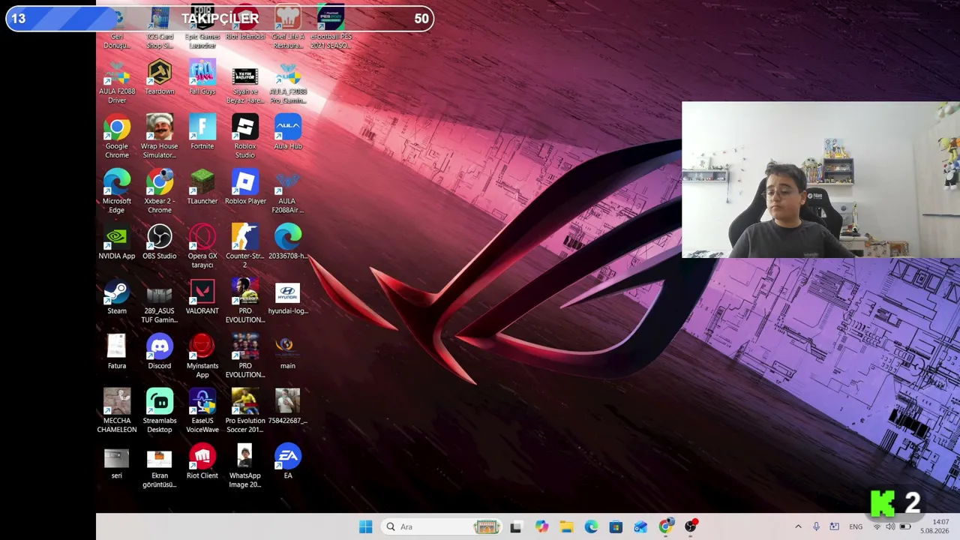Viewport: 960px width, 540px height.
Task: Select the desktop icon named main
Action: click(x=288, y=352)
